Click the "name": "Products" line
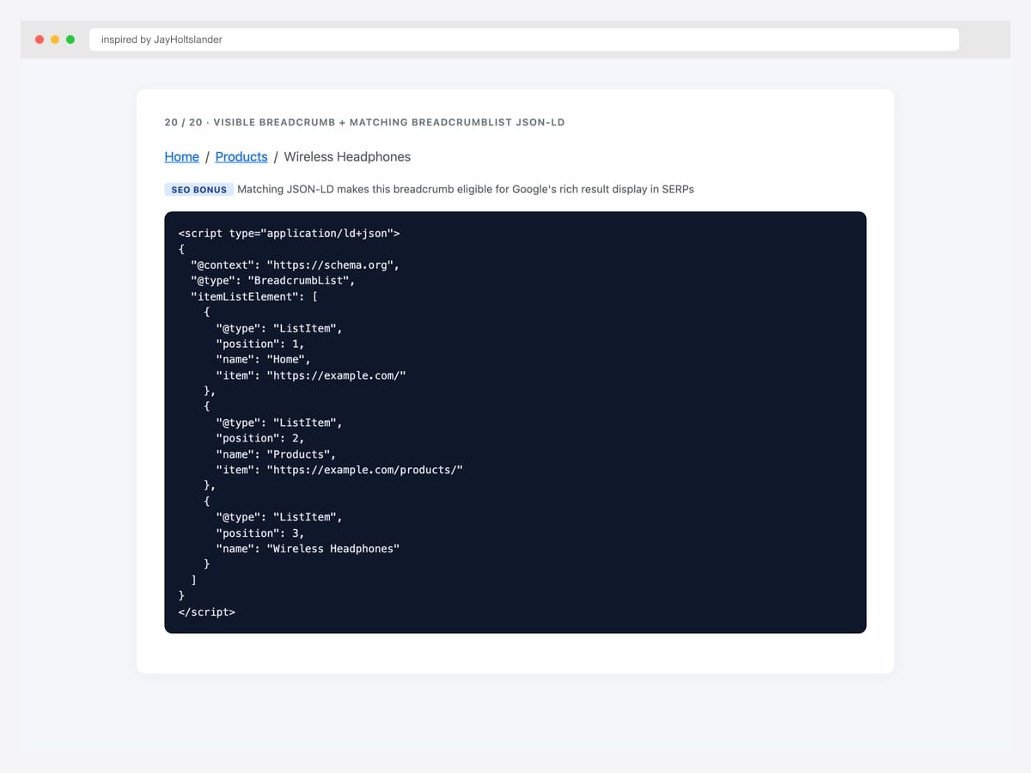 pos(276,454)
